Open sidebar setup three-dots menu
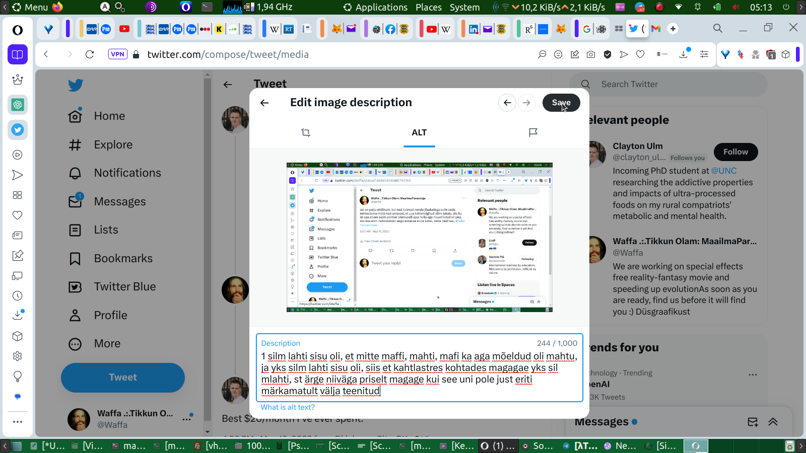The height and width of the screenshot is (453, 806). 18,422
